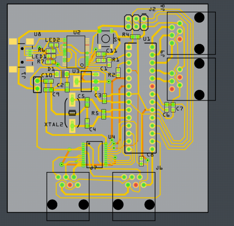The height and width of the screenshot is (226, 234).
Task: Click the XTAL2 crystal component
Action: 72,113
